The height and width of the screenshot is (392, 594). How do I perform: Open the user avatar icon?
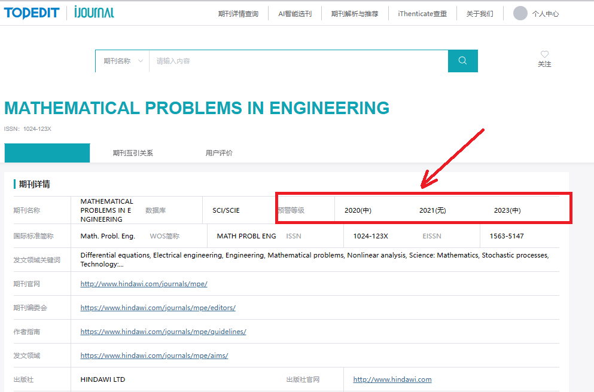coord(520,13)
